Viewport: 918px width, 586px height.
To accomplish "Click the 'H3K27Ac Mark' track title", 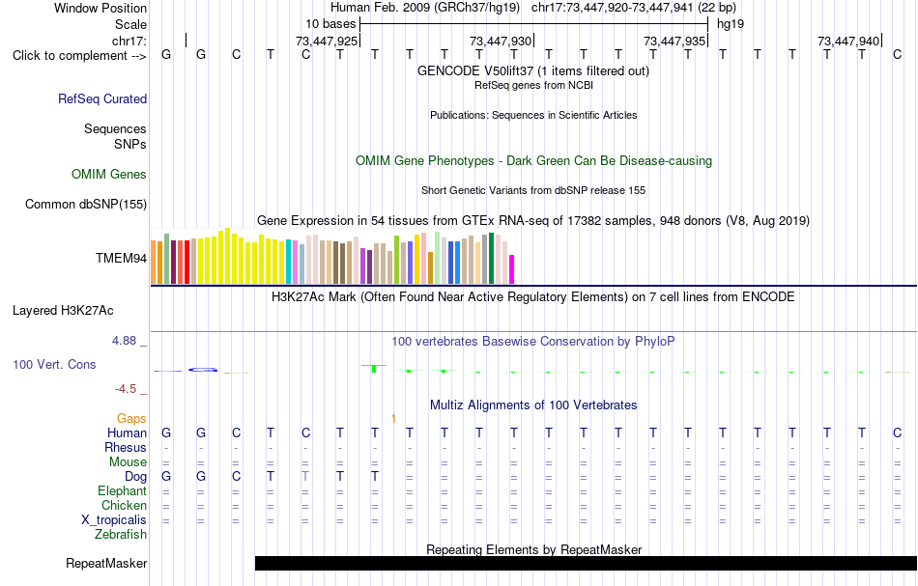I will (533, 296).
